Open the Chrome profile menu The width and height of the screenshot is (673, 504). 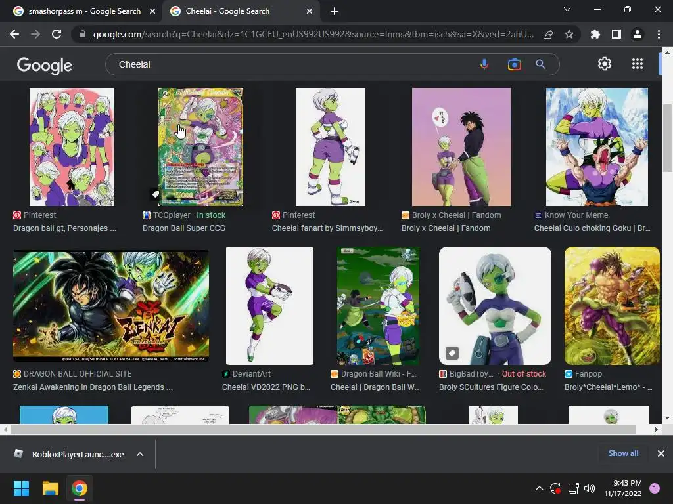point(638,34)
